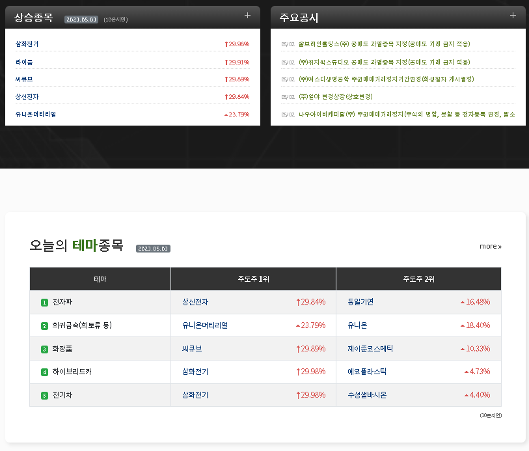Viewport: 529px width, 451px height.
Task: Click the 주요공시 panel heading
Action: tap(299, 18)
